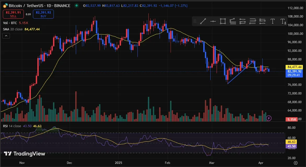Select the RSI 14 close indicator label

[x=12, y=126]
